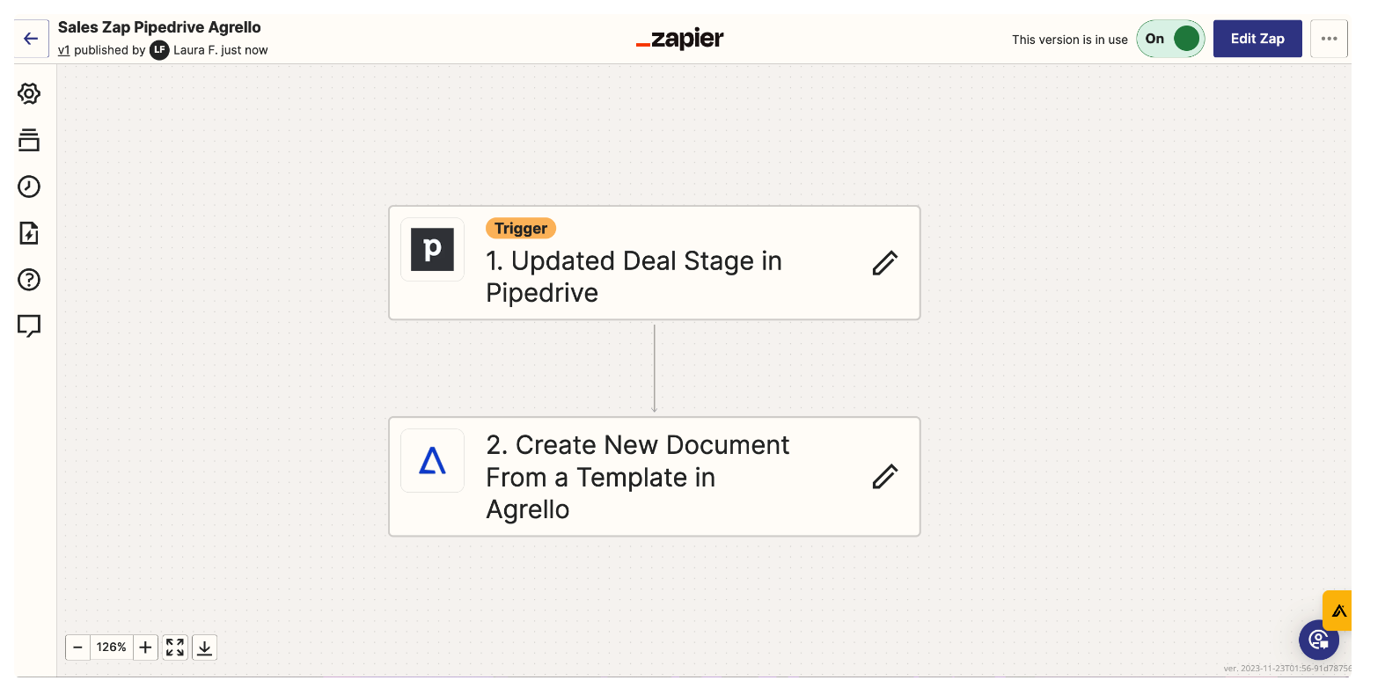Screen dimensions: 1385x695
Task: Open the Zap details file icon
Action: pos(29,233)
